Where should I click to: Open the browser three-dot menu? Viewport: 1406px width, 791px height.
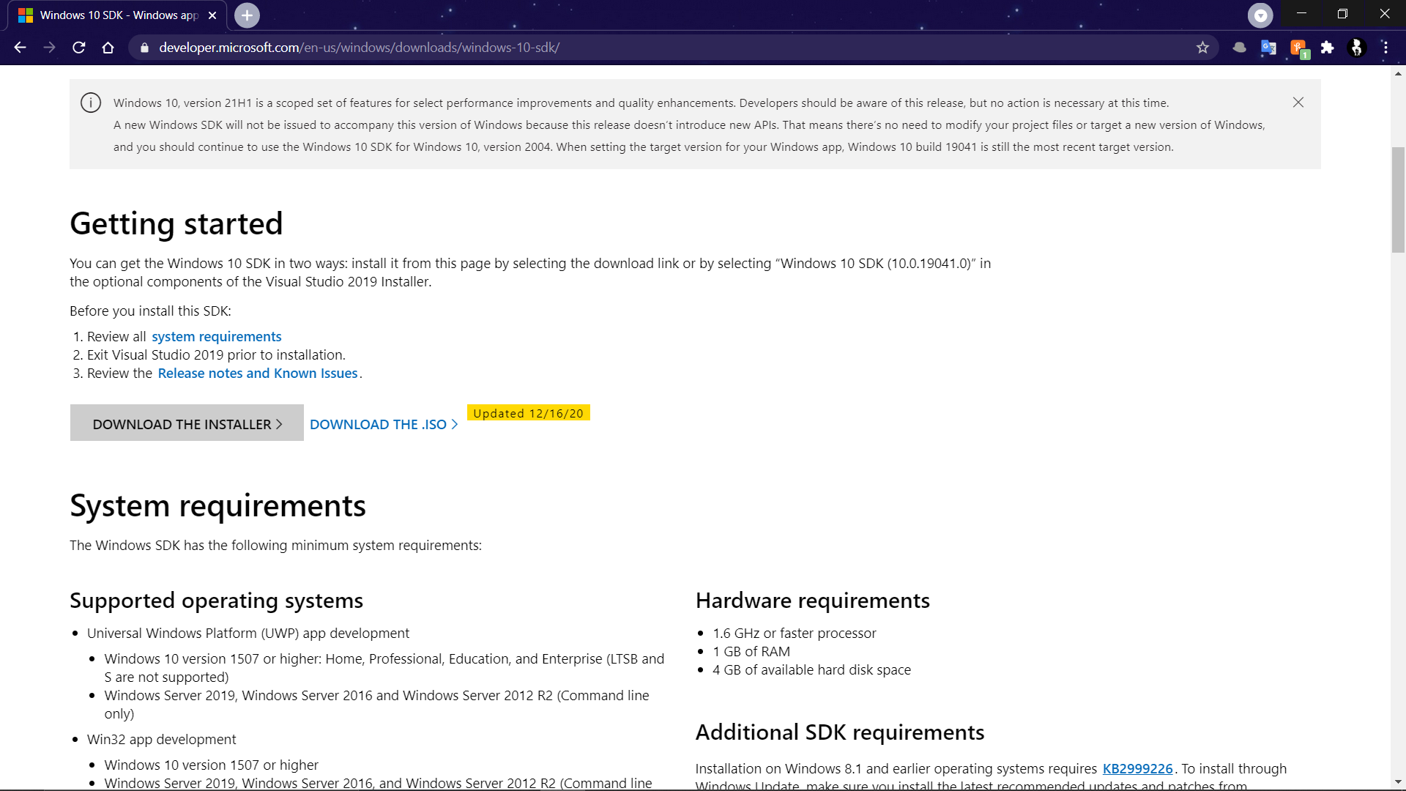(x=1385, y=48)
